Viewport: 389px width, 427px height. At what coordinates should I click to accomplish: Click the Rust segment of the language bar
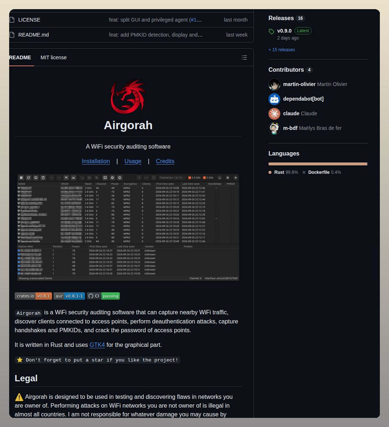pos(318,164)
